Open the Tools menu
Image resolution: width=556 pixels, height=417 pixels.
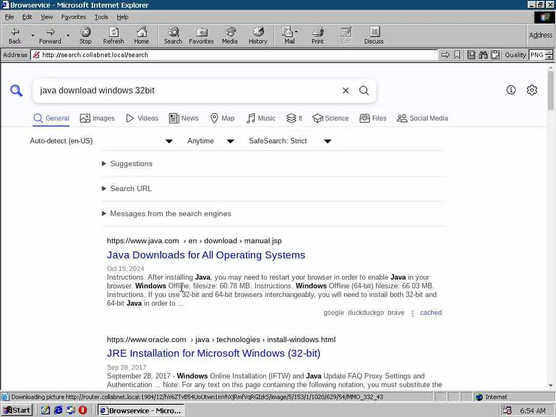tap(102, 17)
